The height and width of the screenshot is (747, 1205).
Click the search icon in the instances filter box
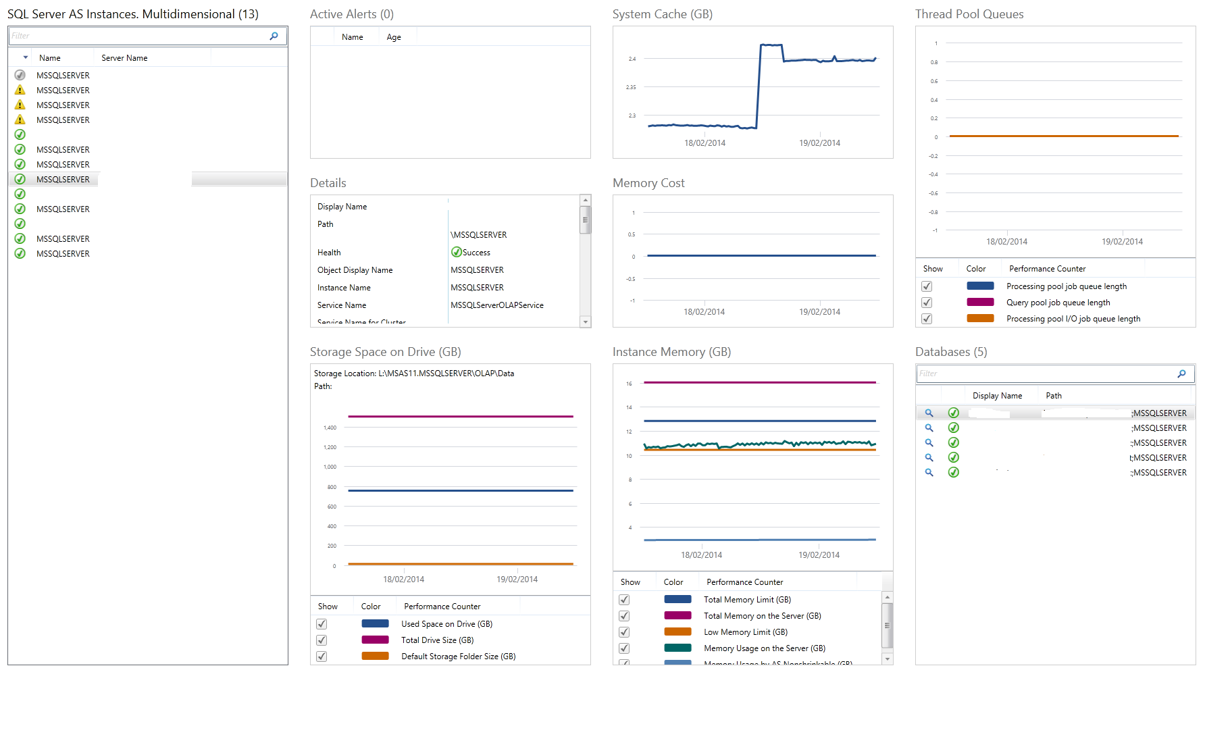[x=274, y=36]
